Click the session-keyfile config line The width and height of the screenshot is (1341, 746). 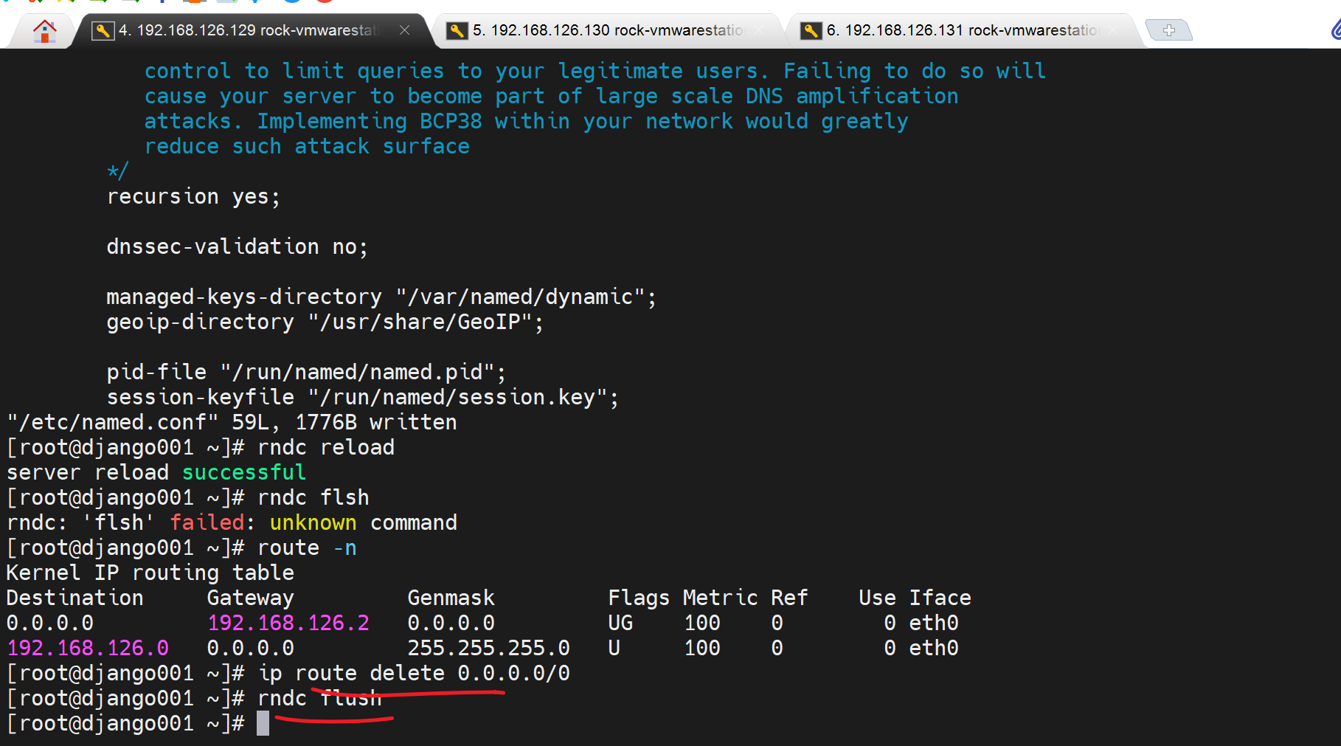click(363, 397)
